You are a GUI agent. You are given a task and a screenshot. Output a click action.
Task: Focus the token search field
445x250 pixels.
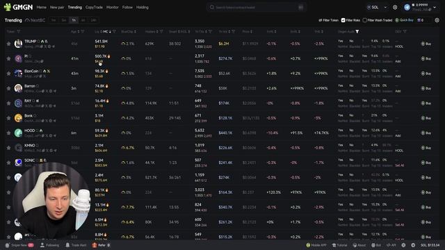click(257, 8)
